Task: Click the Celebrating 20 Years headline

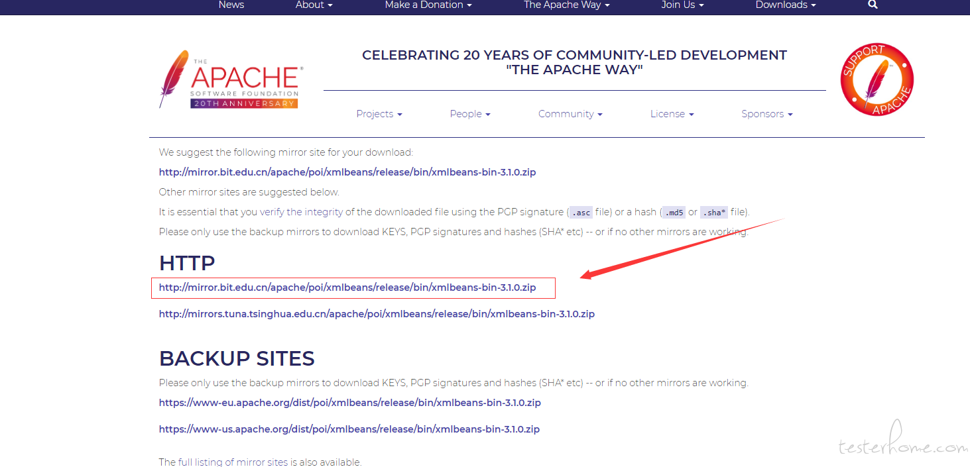Action: tap(574, 62)
